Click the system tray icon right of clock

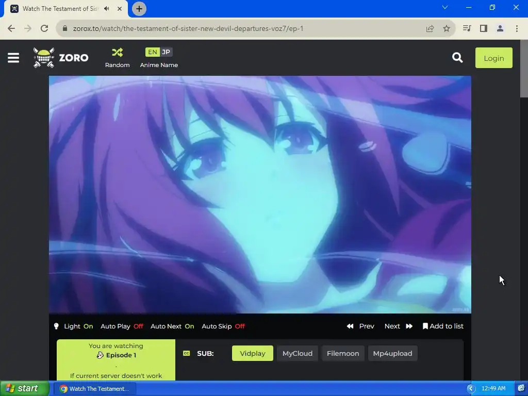[521, 389]
